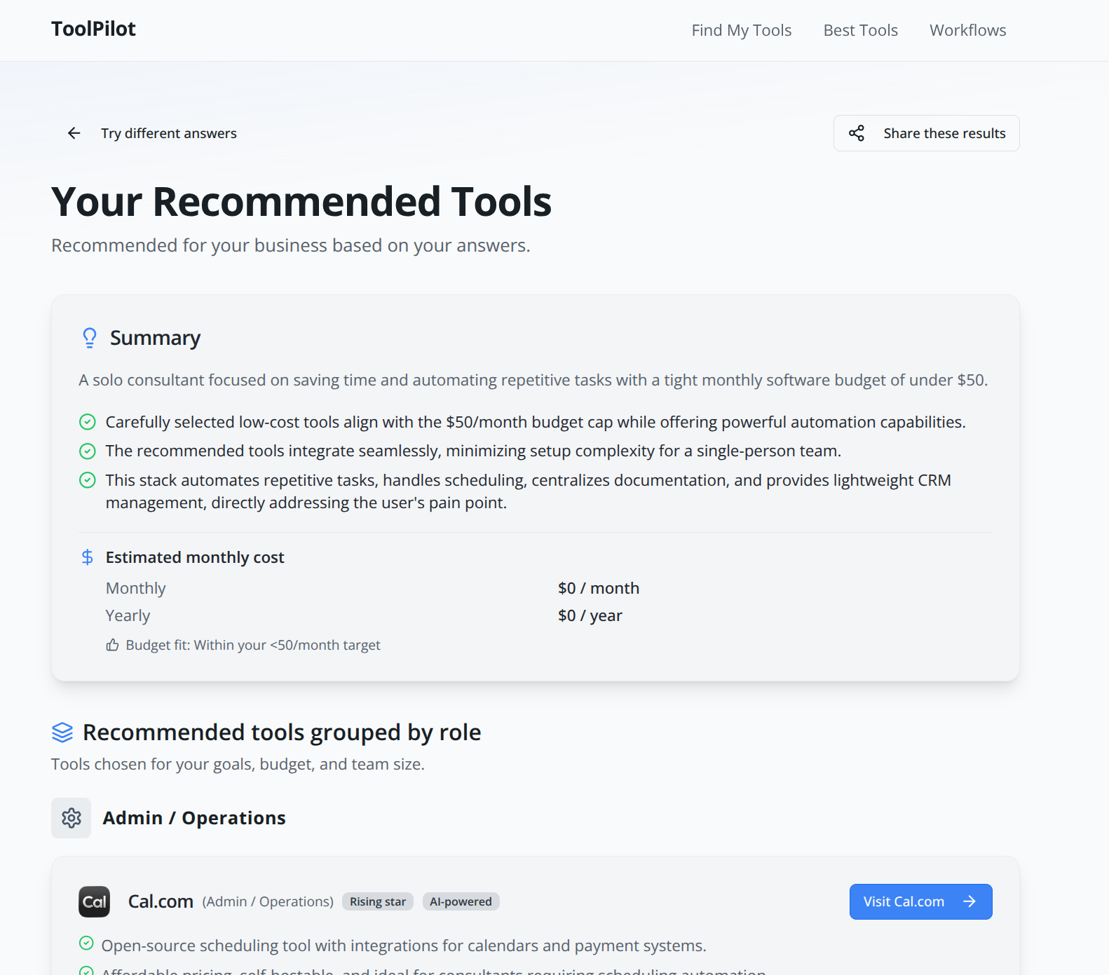Click the Try different answers link
The image size is (1109, 975).
click(x=169, y=133)
